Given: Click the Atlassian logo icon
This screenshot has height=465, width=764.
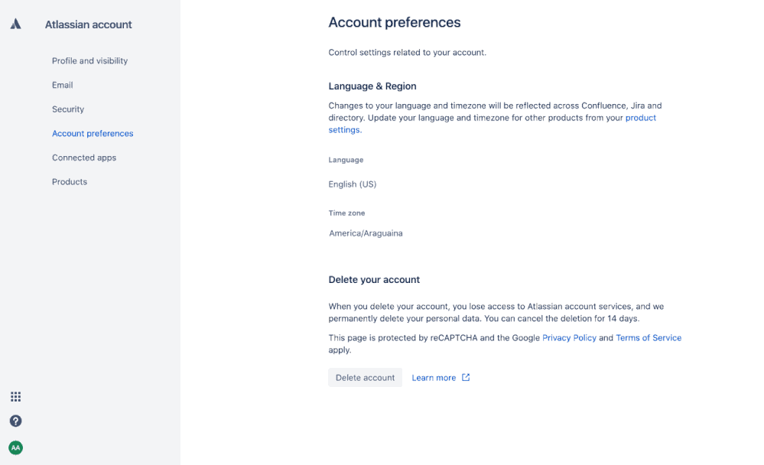Looking at the screenshot, I should [x=15, y=24].
